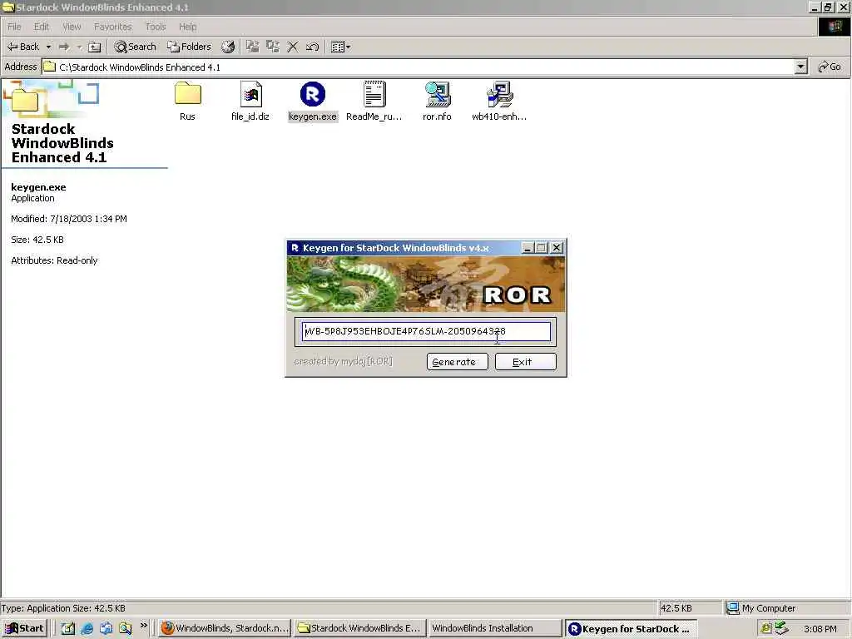Image resolution: width=852 pixels, height=639 pixels.
Task: Click the My Computer status bar zone
Action: pyautogui.click(x=787, y=608)
